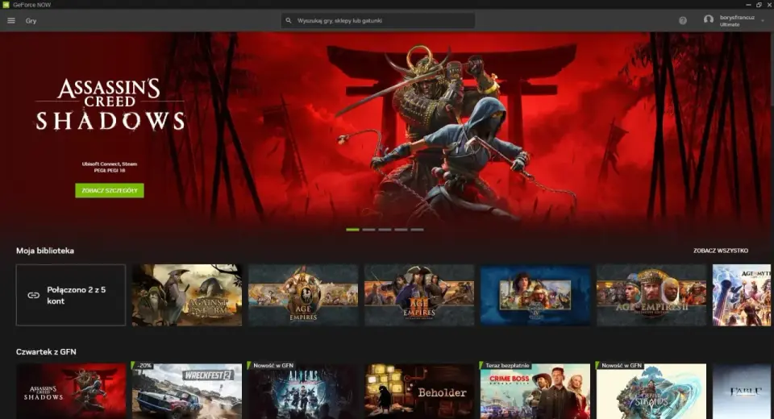Open Aliens game tile
The height and width of the screenshot is (419, 774).
[x=303, y=392]
